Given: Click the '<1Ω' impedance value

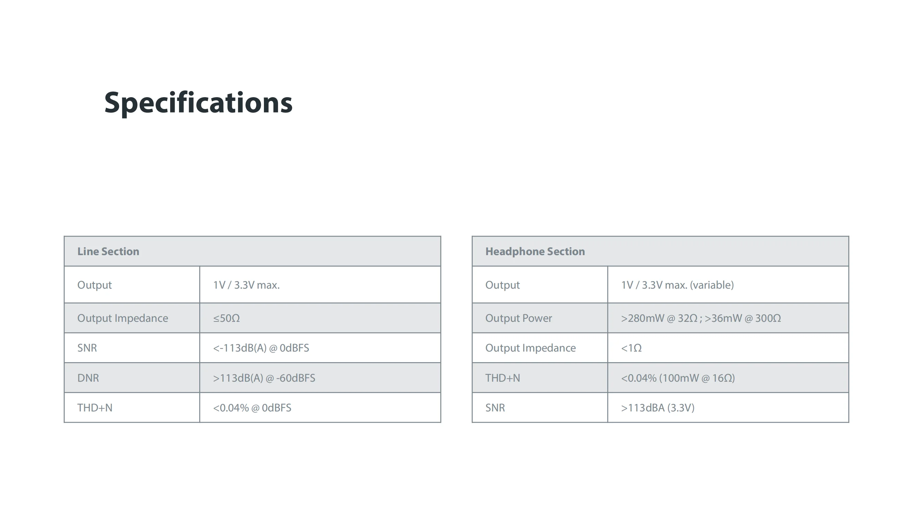Looking at the screenshot, I should pyautogui.click(x=631, y=348).
